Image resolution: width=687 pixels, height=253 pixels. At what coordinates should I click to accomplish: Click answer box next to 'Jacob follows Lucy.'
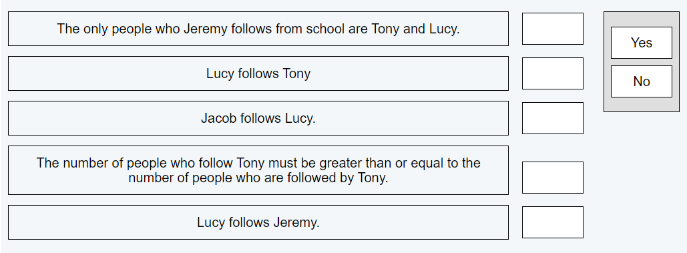553,118
